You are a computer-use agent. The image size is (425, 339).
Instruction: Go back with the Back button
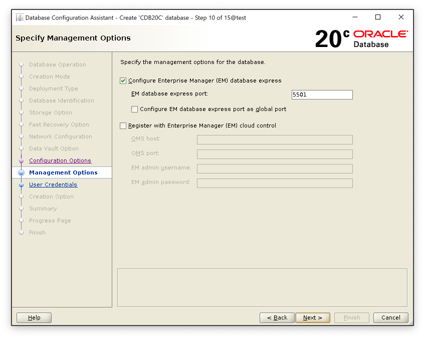(x=277, y=317)
